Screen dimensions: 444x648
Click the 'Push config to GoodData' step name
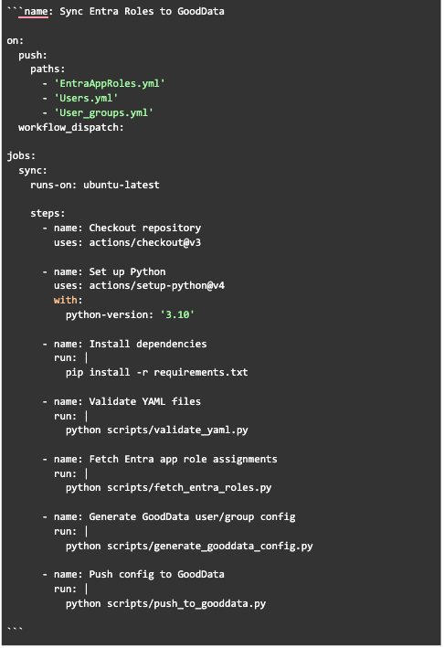[156, 574]
